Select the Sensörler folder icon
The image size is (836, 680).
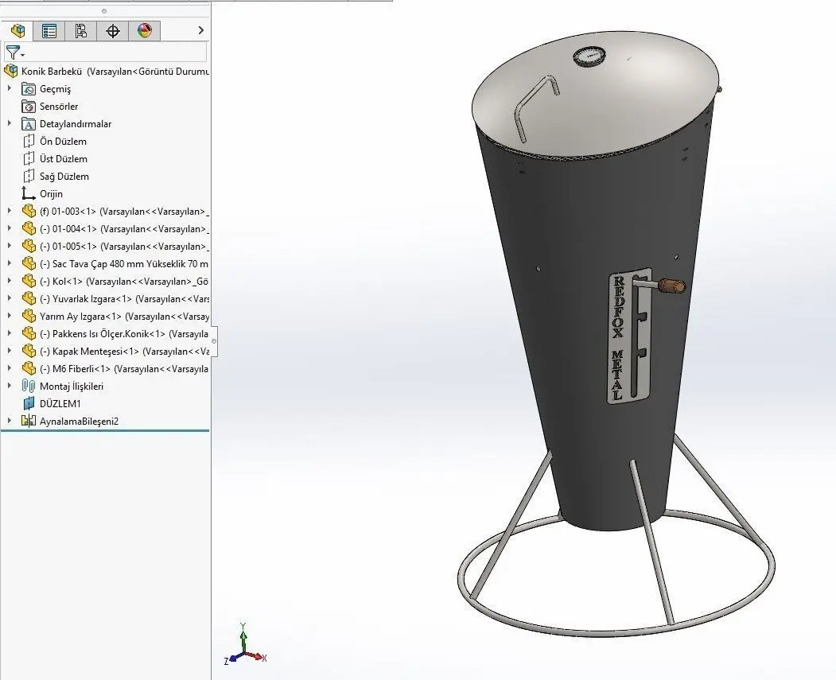coord(29,106)
